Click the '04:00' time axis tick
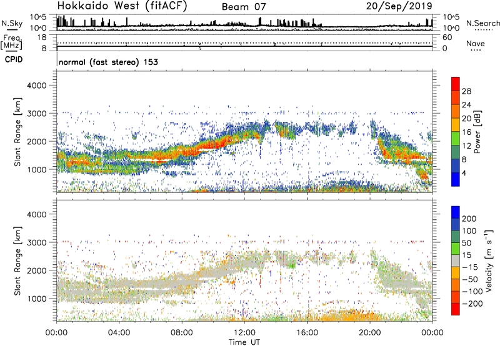 (x=119, y=333)
